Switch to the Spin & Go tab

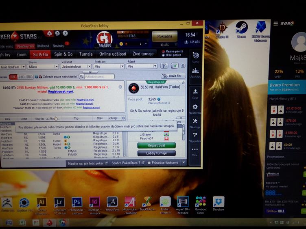coord(63,54)
